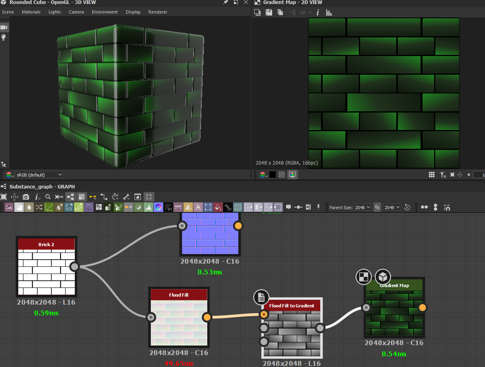Open the 2D View layers display dropdown
This screenshot has width=485, height=367.
click(x=263, y=175)
